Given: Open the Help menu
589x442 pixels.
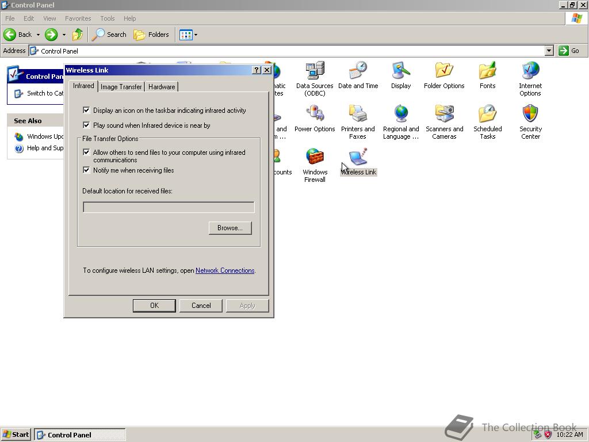Looking at the screenshot, I should coord(129,18).
